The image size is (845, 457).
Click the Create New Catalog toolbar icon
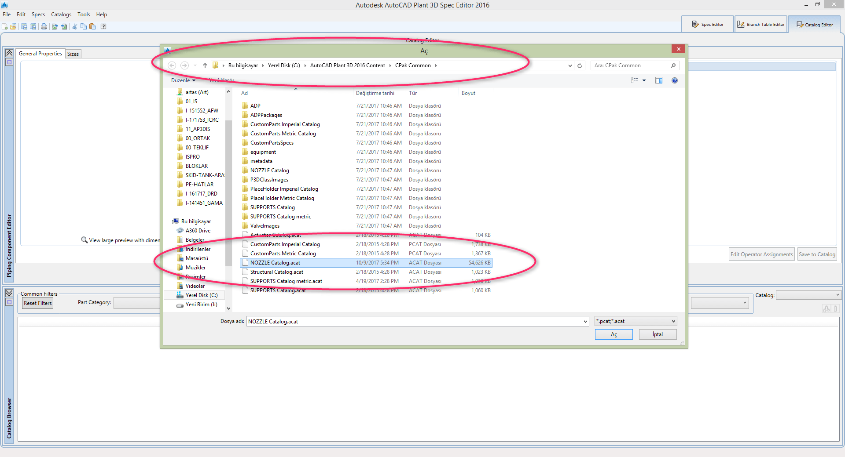pos(5,26)
